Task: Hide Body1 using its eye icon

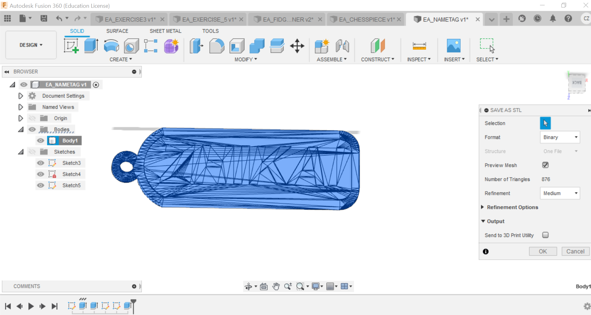Action: pyautogui.click(x=40, y=141)
